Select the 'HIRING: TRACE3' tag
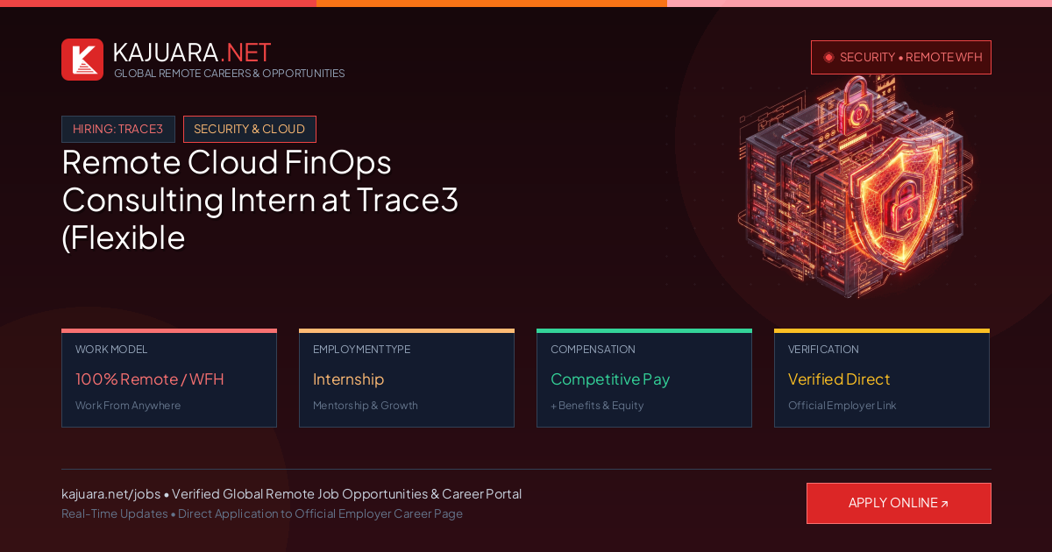Screen dimensions: 1052x552 (118, 129)
